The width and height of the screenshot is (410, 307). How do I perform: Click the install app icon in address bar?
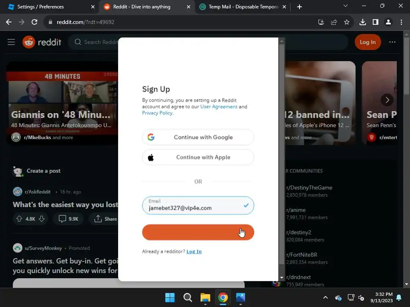pyautogui.click(x=321, y=22)
